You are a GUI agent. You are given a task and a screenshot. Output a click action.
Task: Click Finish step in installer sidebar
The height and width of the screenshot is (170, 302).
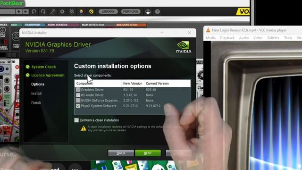[36, 103]
